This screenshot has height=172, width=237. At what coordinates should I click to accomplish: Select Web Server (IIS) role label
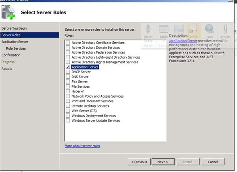coord(84,111)
